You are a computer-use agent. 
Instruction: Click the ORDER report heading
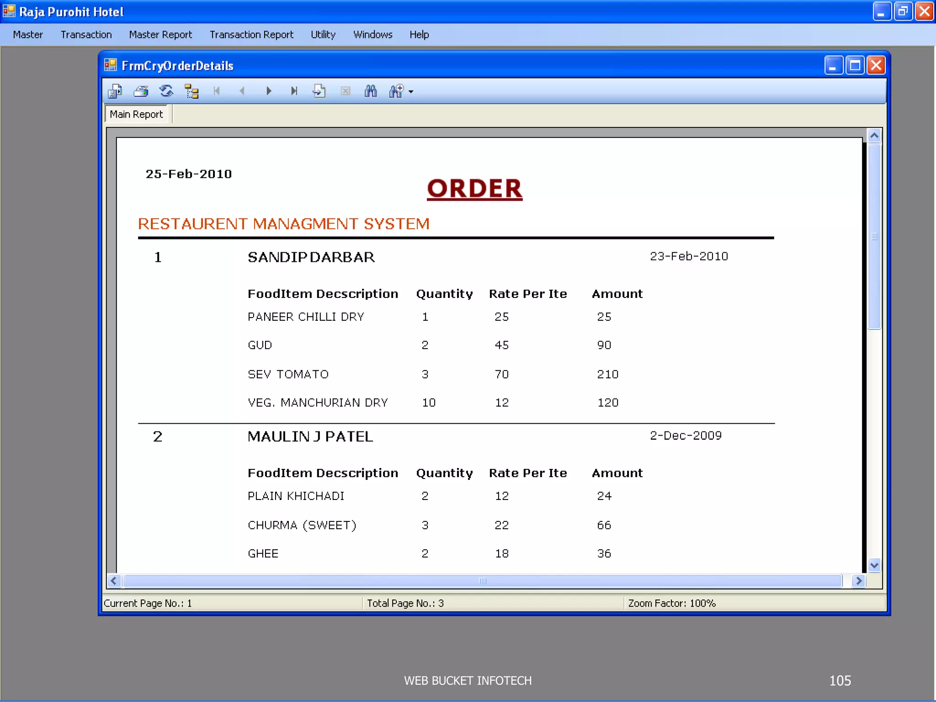(x=474, y=189)
